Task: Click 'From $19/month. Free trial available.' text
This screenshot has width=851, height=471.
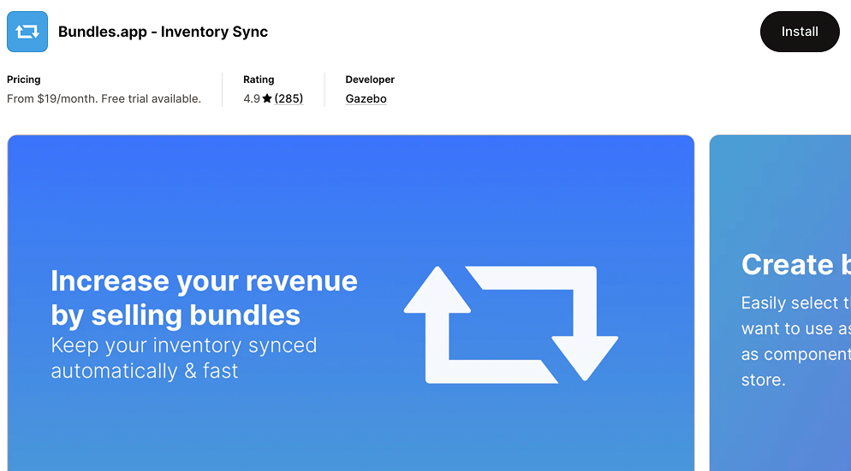Action: coord(104,98)
